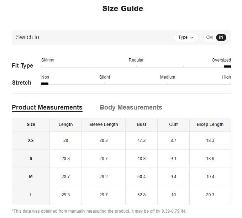
Task: Click the Oversized marker on Fit Type bar
Action: pyautogui.click(x=227, y=67)
